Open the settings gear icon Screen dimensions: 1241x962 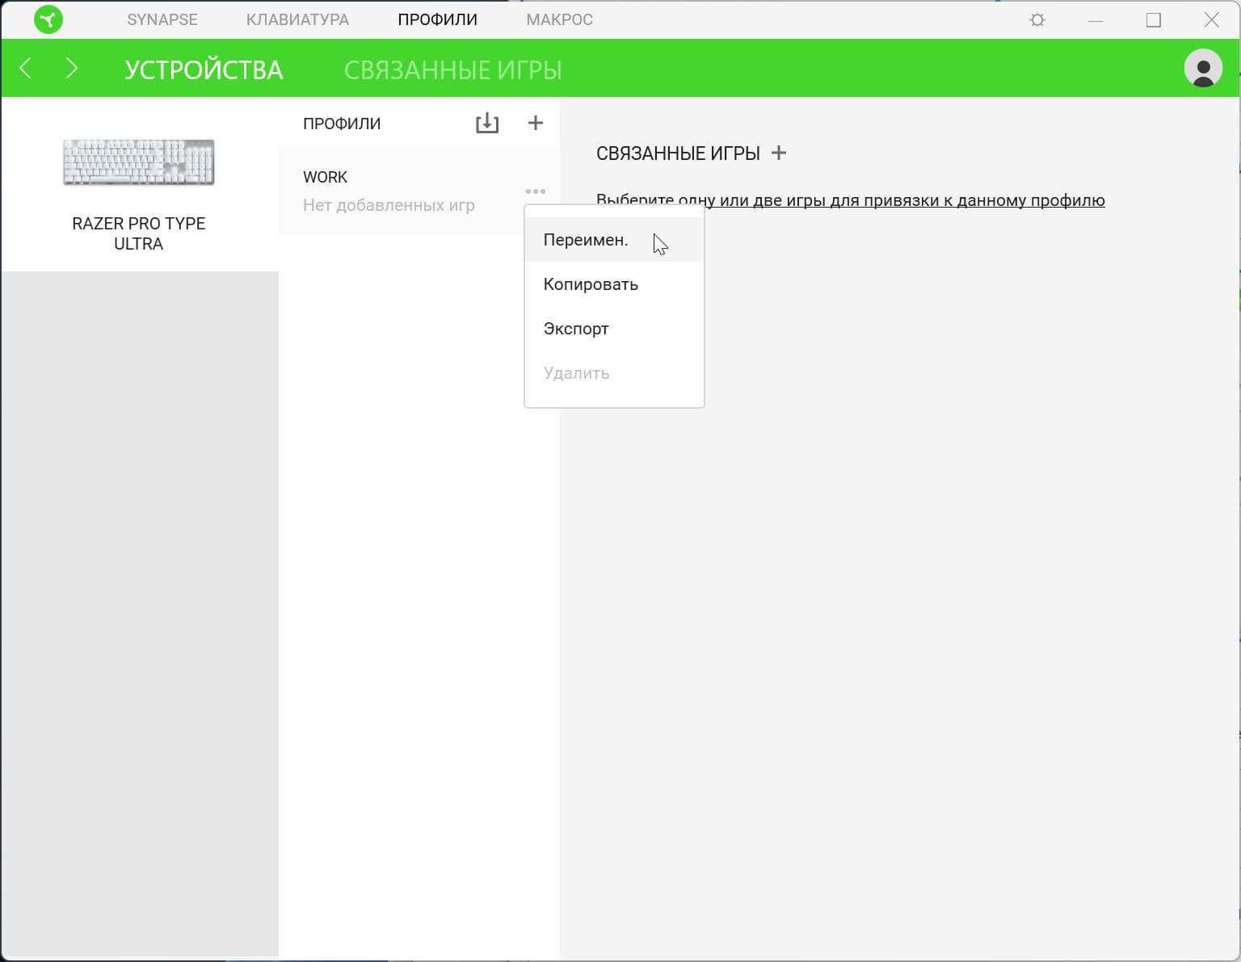[1037, 20]
